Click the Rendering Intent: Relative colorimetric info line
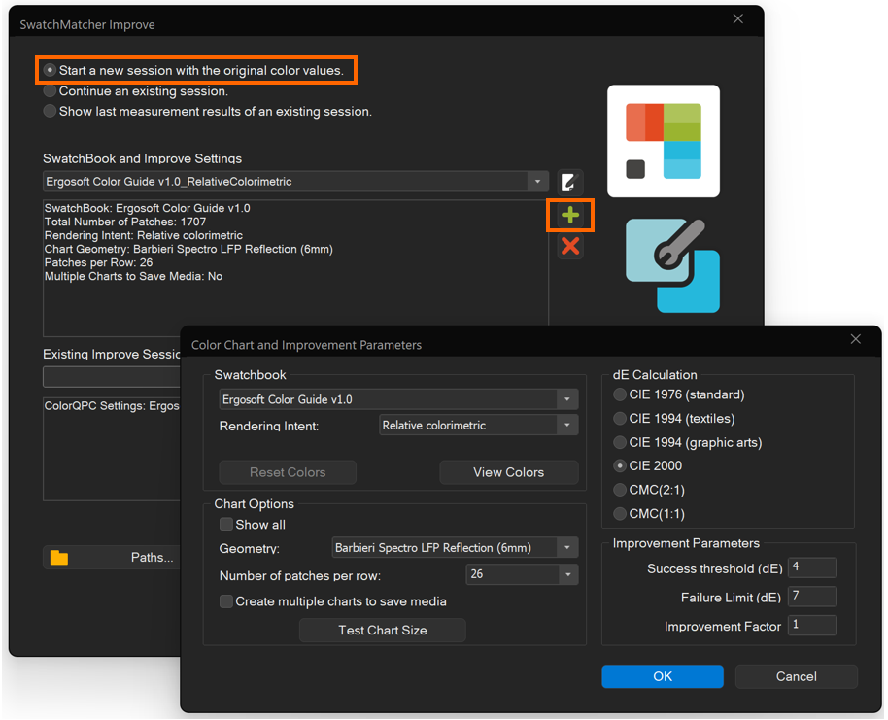The image size is (888, 720). pyautogui.click(x=144, y=236)
